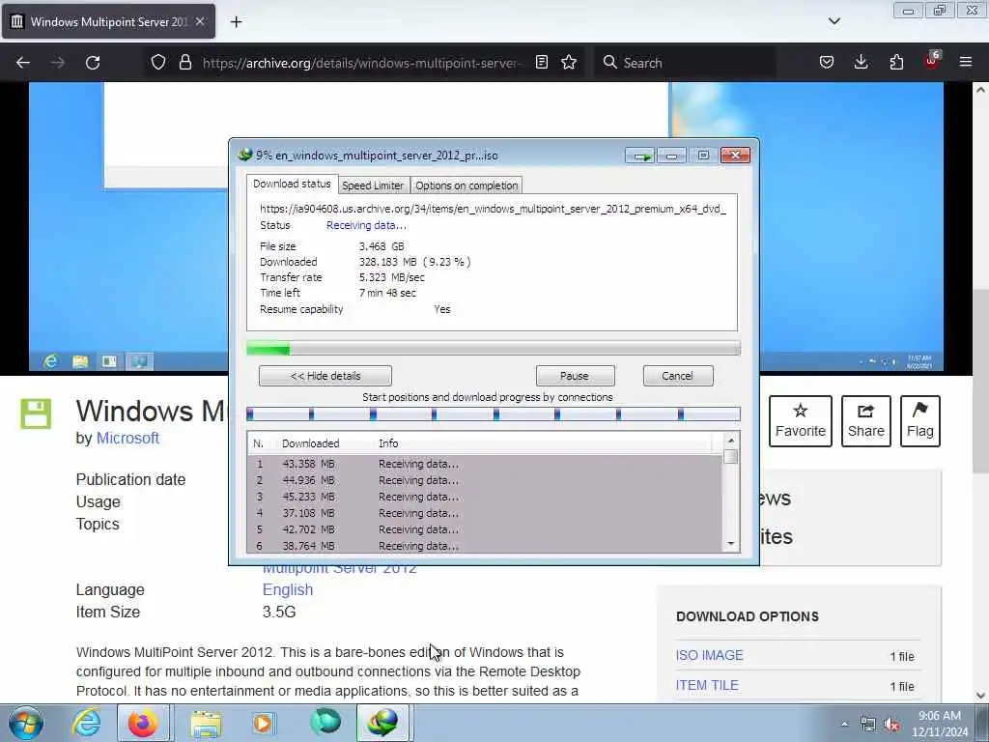The height and width of the screenshot is (742, 989).
Task: Switch to Internet Download Manager taskbar icon
Action: click(x=382, y=723)
